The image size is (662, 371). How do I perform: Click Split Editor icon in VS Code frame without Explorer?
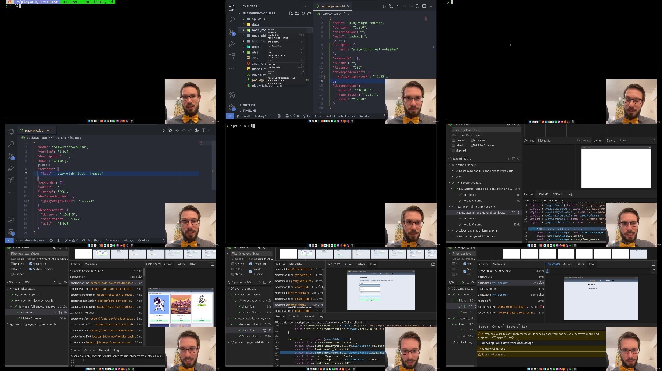(x=203, y=130)
